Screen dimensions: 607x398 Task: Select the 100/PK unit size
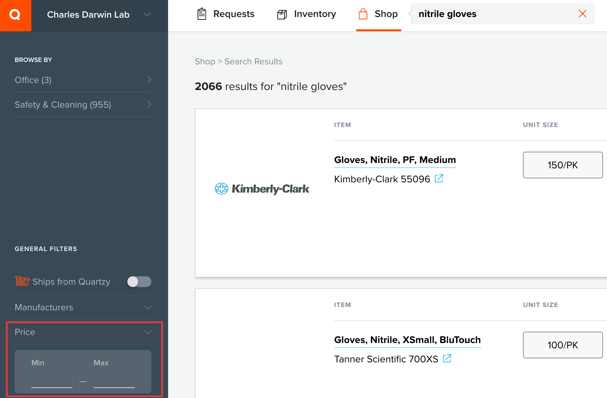coord(563,345)
